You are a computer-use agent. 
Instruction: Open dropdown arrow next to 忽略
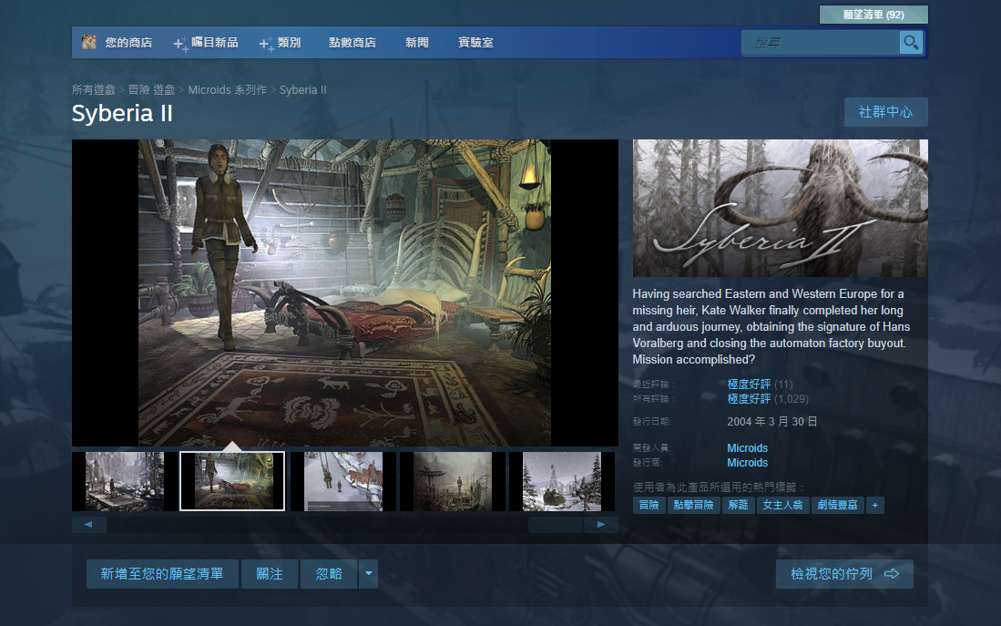(x=368, y=574)
